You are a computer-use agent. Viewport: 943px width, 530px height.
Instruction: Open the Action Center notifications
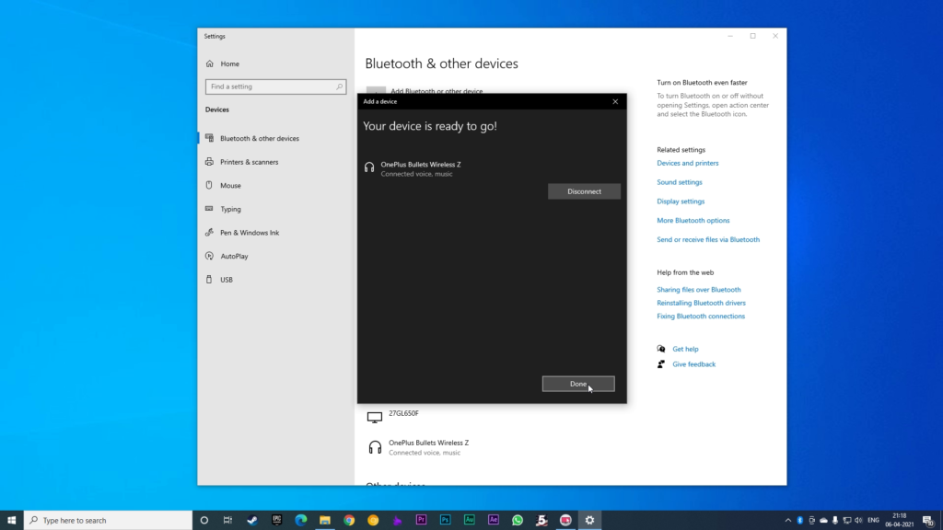pos(928,520)
